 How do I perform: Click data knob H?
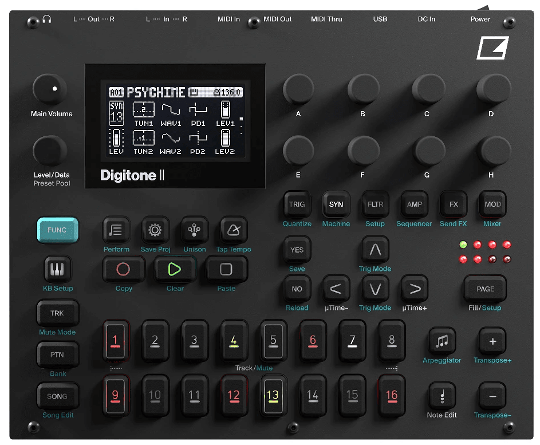pos(494,151)
